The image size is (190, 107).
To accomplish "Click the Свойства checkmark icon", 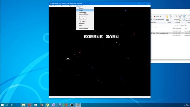I will [176, 17].
